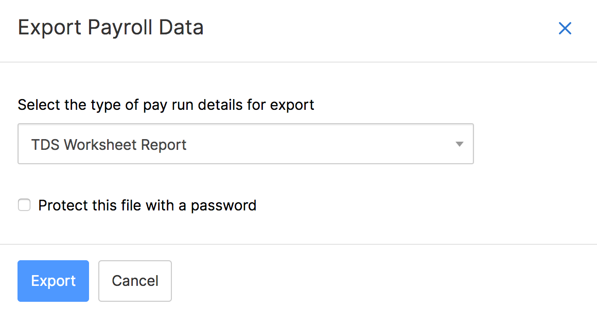The image size is (597, 310).
Task: Click the report type selection field
Action: pyautogui.click(x=245, y=144)
